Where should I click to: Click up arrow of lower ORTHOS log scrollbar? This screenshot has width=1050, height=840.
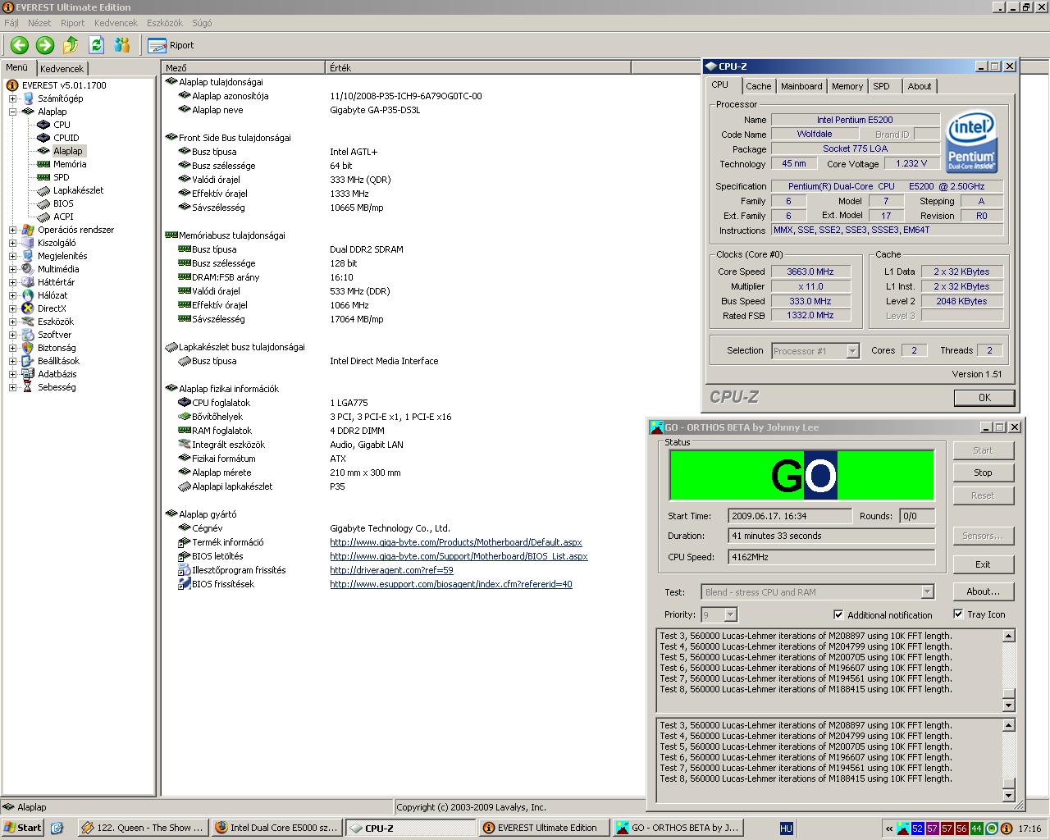[x=1009, y=724]
